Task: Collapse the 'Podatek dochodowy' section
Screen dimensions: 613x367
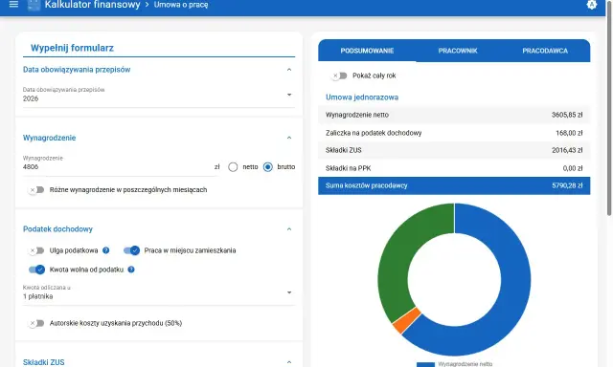Action: click(289, 229)
